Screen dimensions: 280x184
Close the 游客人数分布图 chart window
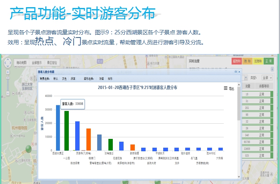coord(239,72)
